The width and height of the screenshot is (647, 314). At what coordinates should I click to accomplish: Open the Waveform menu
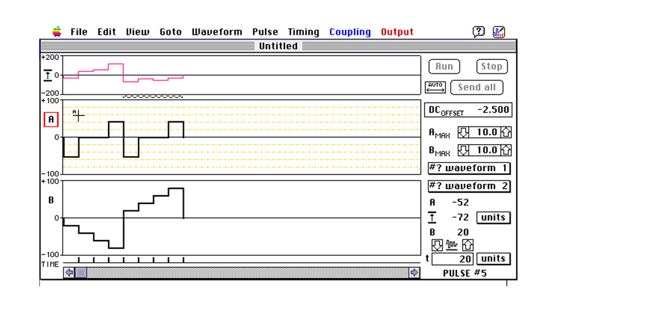[x=217, y=32]
